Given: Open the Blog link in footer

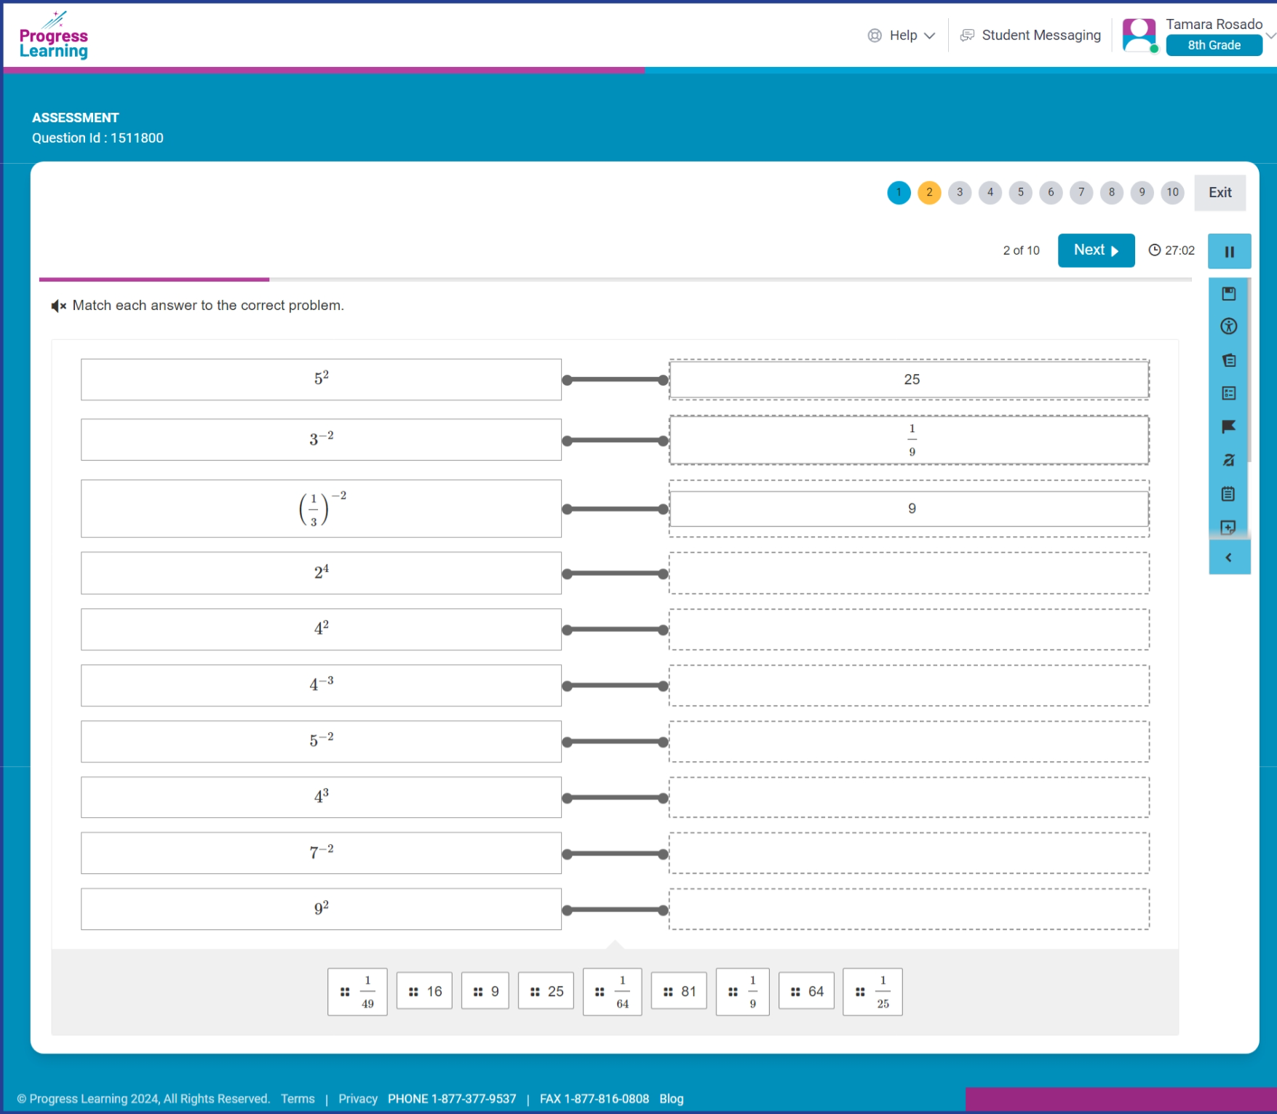Looking at the screenshot, I should (x=671, y=1099).
